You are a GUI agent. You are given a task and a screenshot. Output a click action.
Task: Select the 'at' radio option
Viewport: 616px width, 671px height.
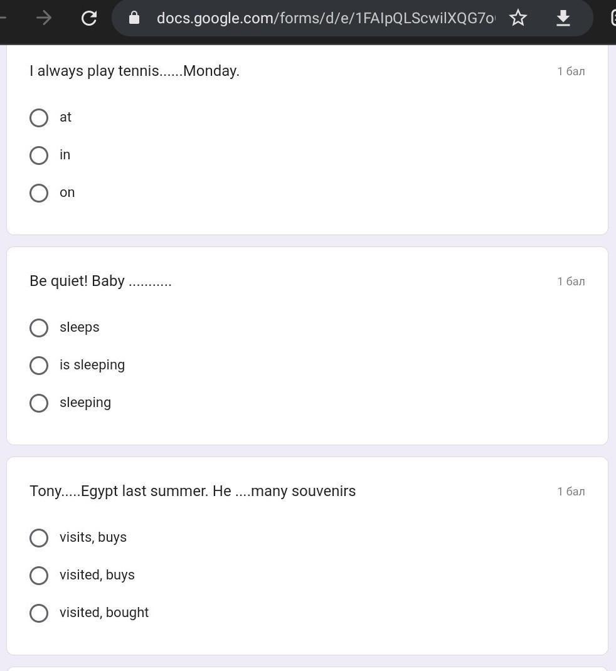pos(39,118)
